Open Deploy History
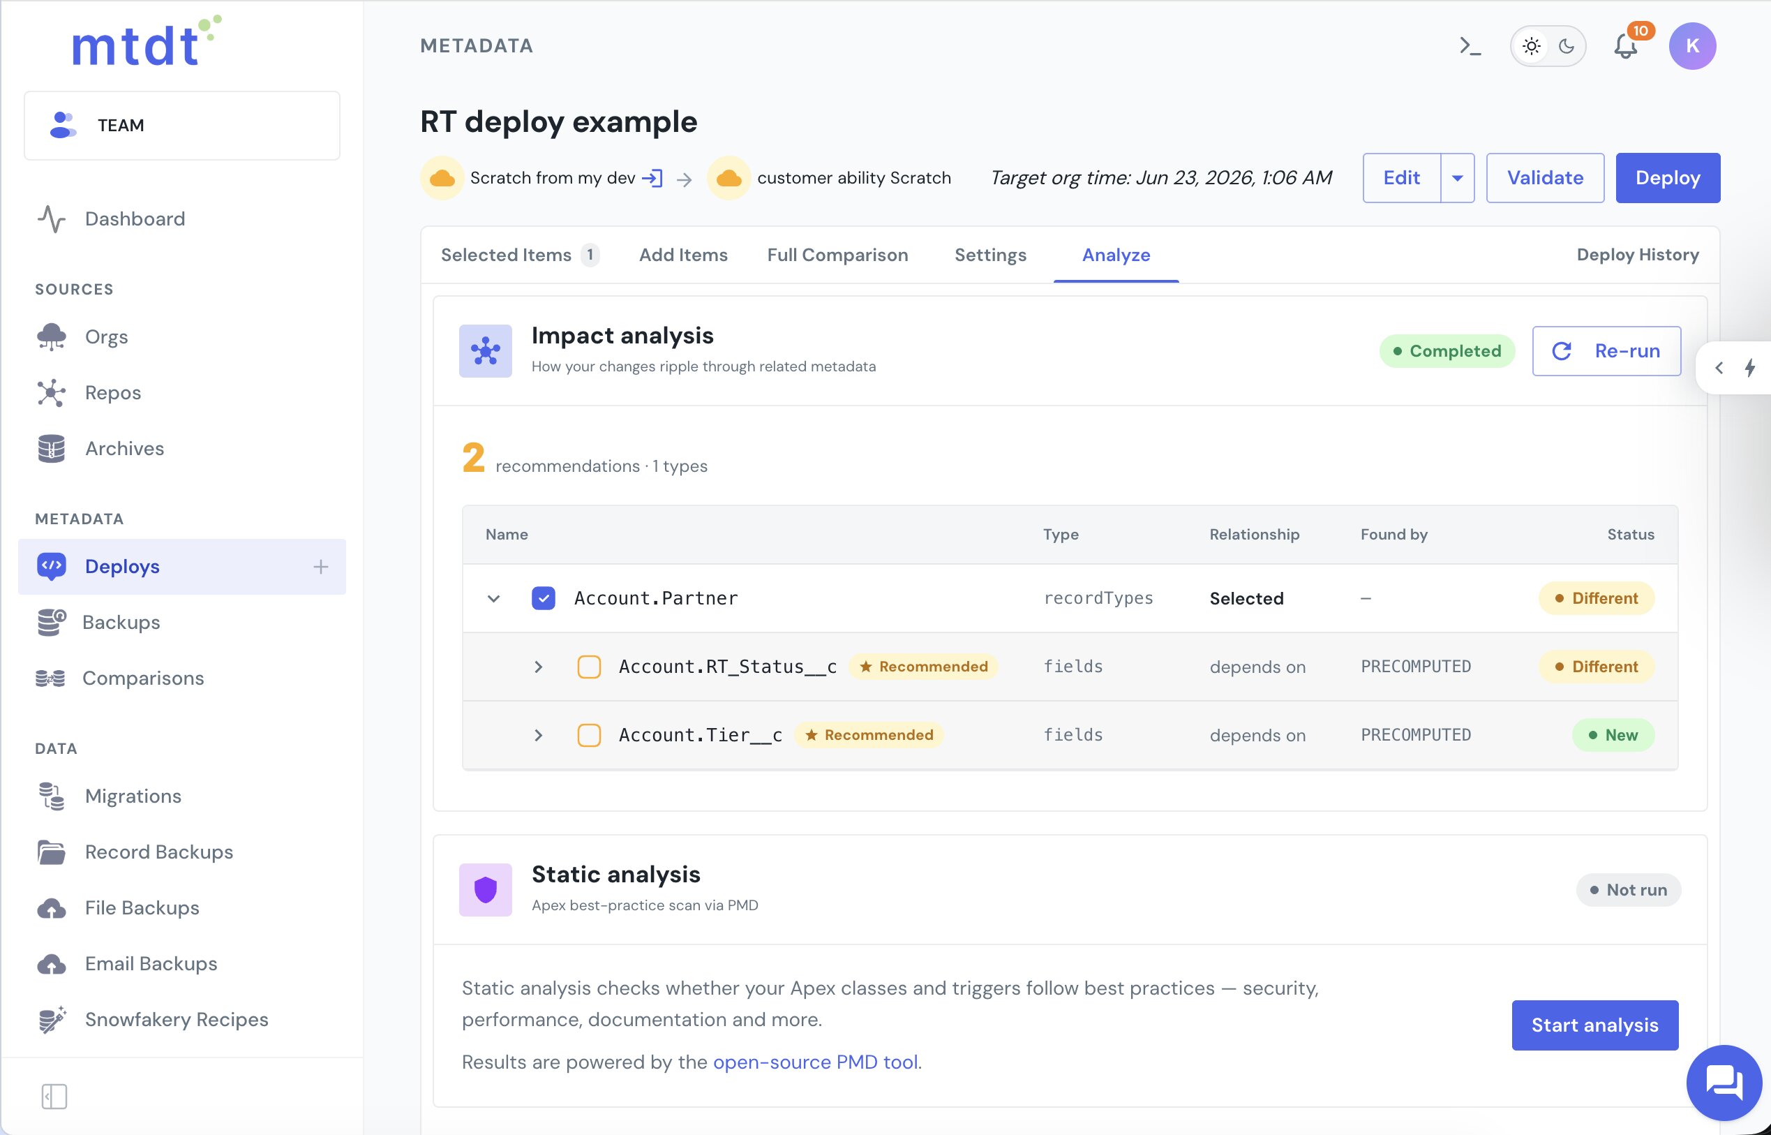 click(x=1638, y=255)
